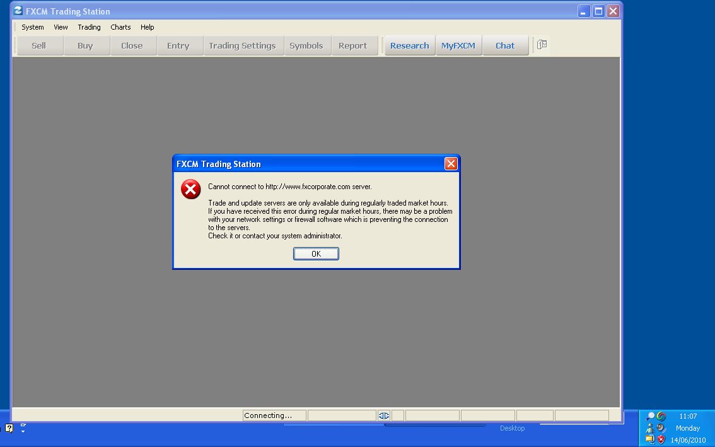Click the Sell toolbar button
The image size is (715, 447).
(39, 45)
